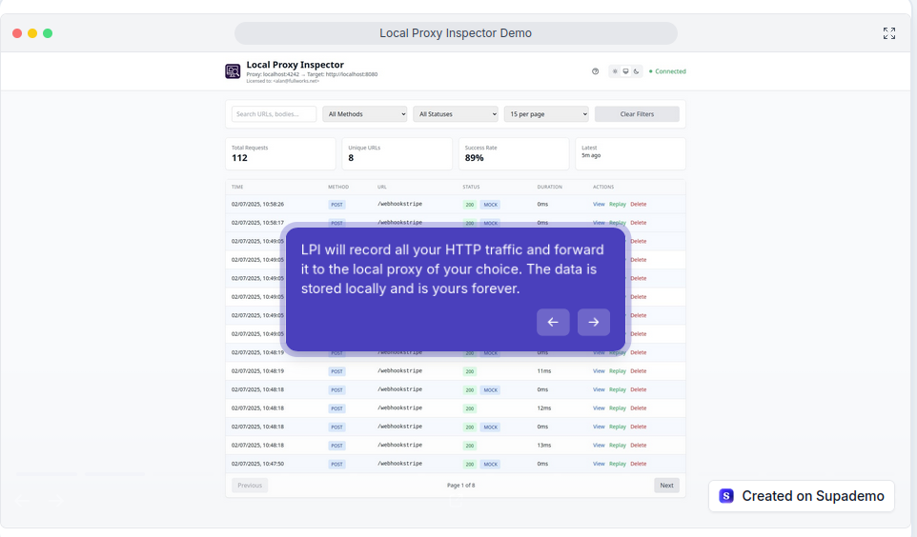Click the METHOD column header
The width and height of the screenshot is (917, 537).
[338, 187]
